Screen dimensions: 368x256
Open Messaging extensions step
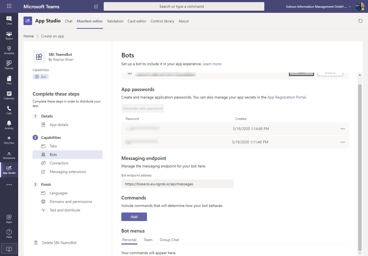tap(68, 172)
